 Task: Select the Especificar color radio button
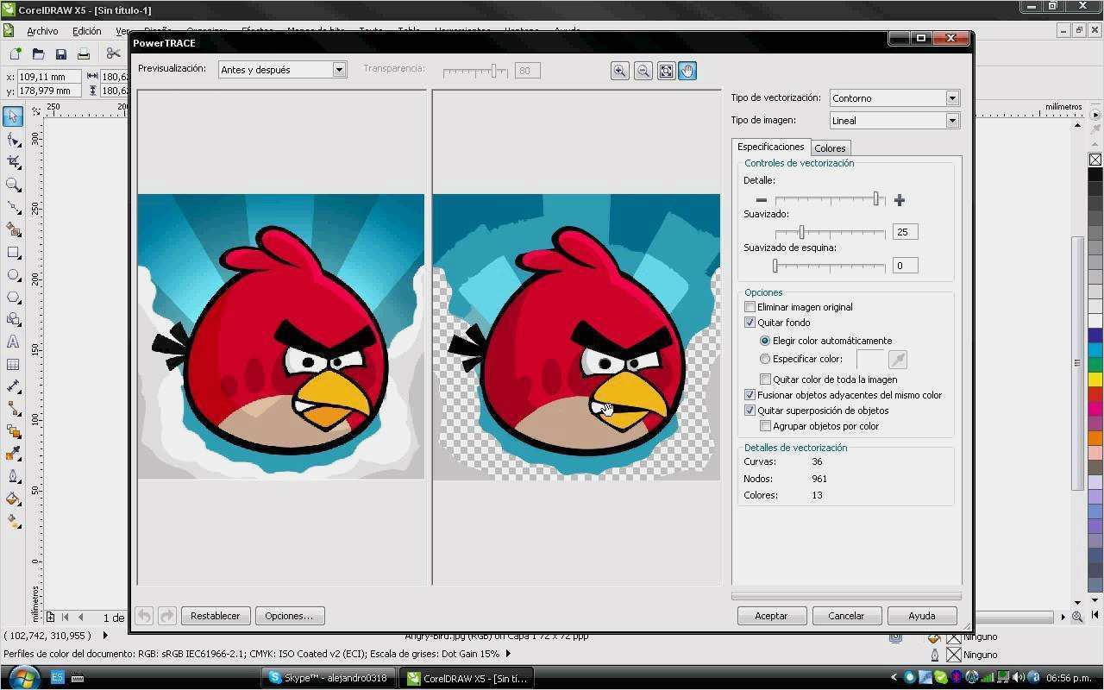(765, 359)
